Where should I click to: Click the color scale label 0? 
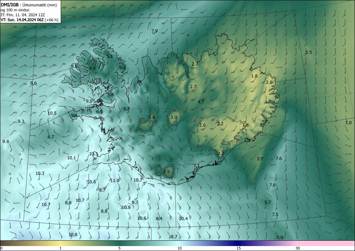click(1, 249)
